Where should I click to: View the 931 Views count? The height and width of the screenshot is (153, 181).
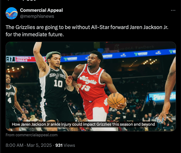[x=65, y=145]
